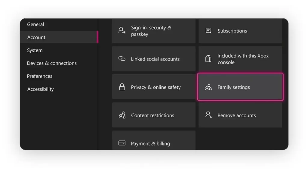The height and width of the screenshot is (171, 308).
Task: Open the Remove accounts tile
Action: click(240, 115)
